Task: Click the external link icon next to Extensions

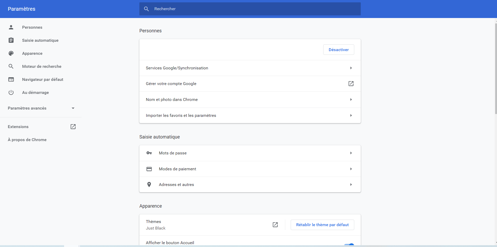Action: [73, 126]
